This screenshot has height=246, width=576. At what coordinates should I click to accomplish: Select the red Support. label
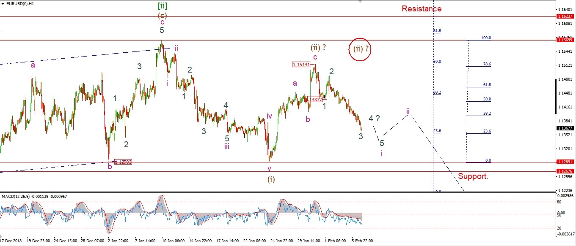pos(473,176)
